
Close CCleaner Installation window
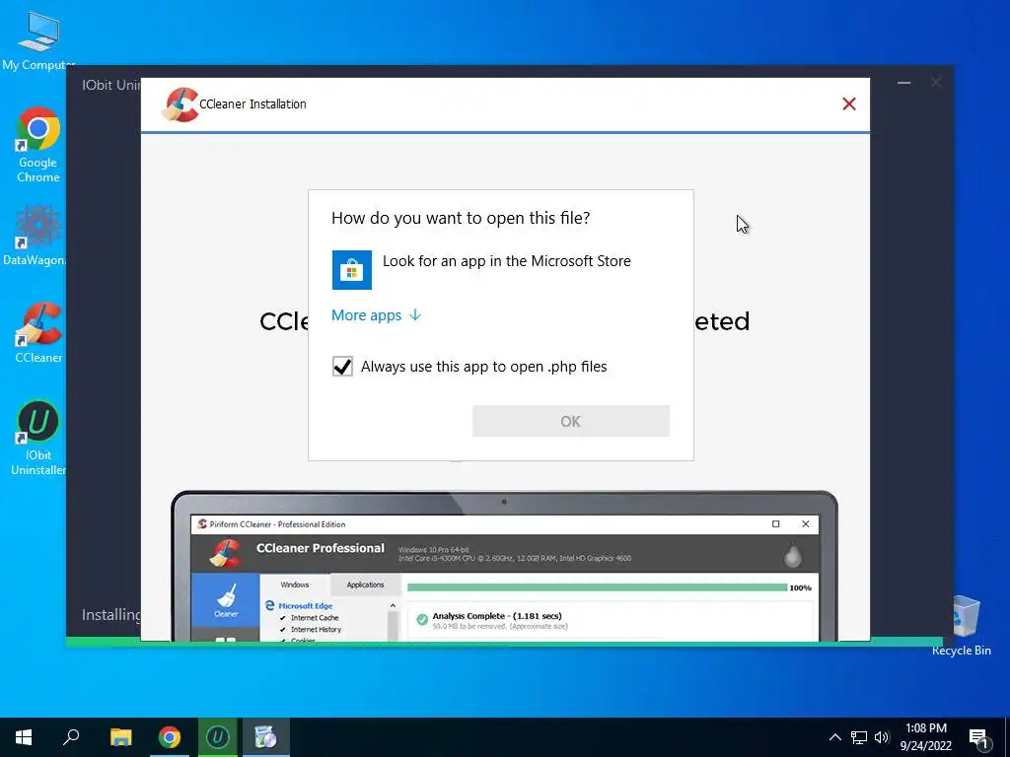849,103
